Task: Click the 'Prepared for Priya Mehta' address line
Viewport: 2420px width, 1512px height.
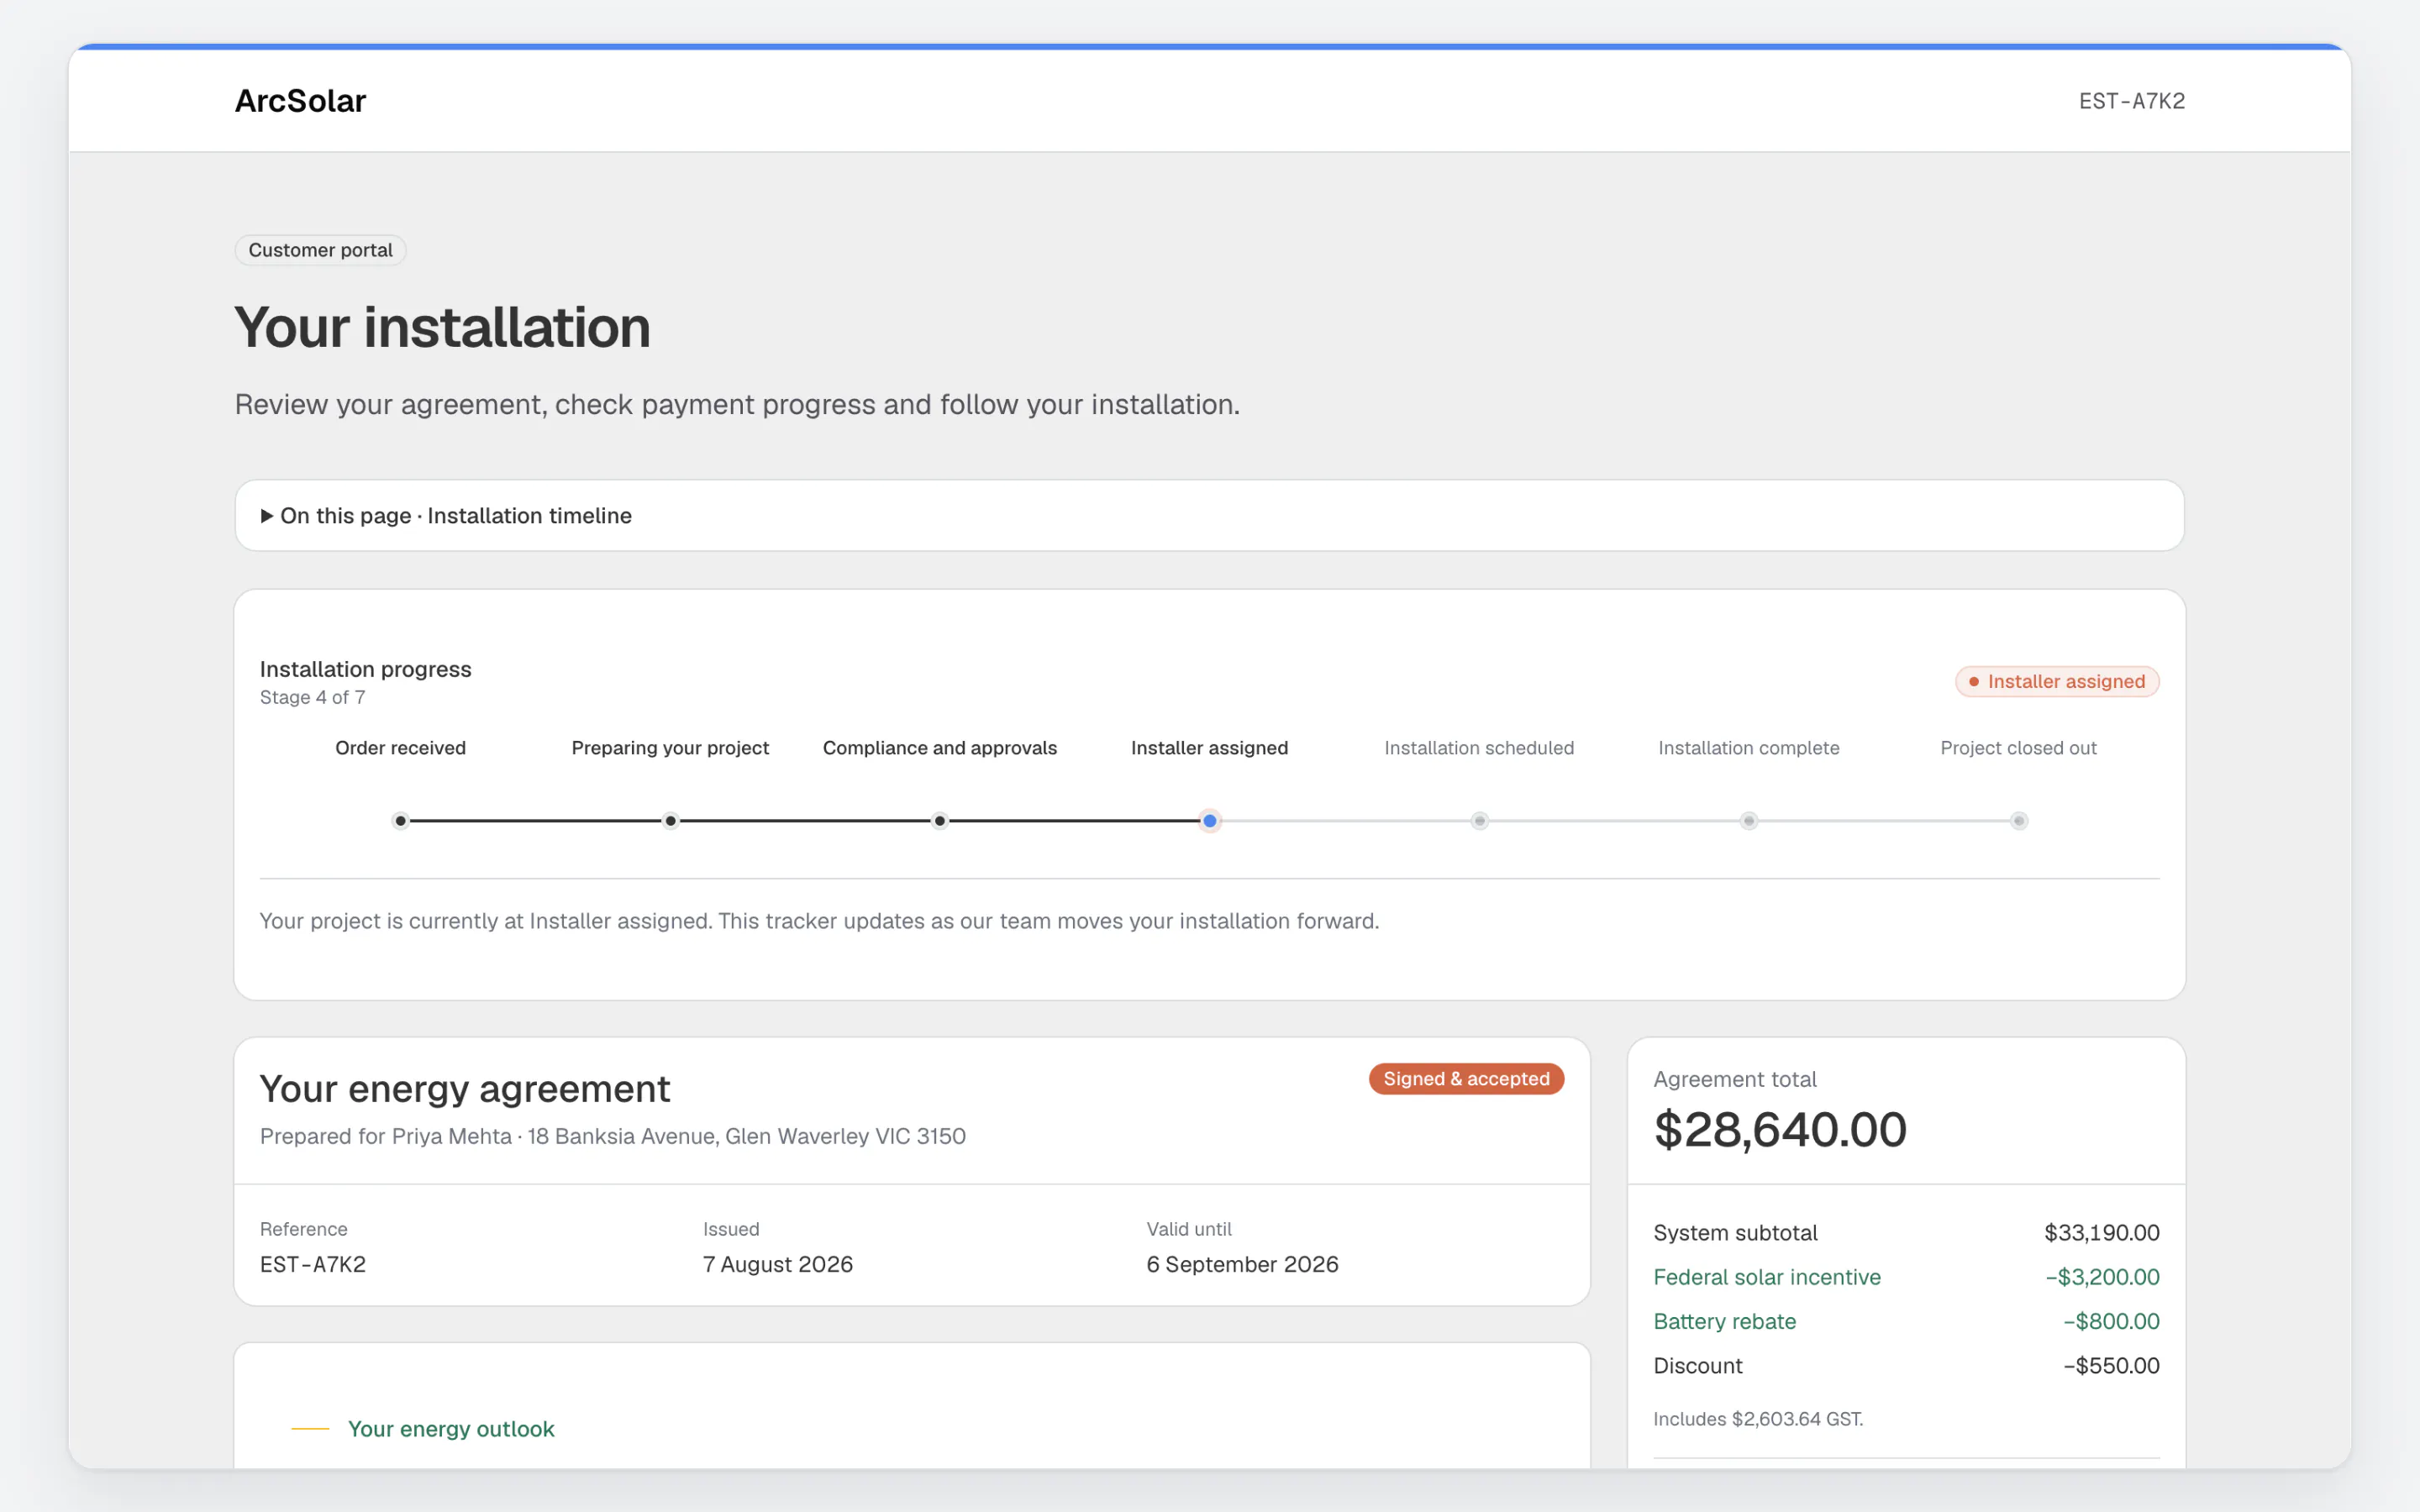Action: [613, 1136]
